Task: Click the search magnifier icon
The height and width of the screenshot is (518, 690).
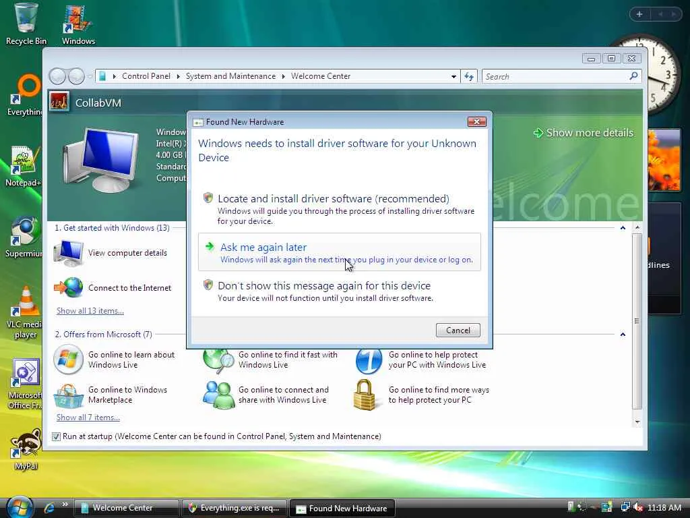Action: point(633,76)
